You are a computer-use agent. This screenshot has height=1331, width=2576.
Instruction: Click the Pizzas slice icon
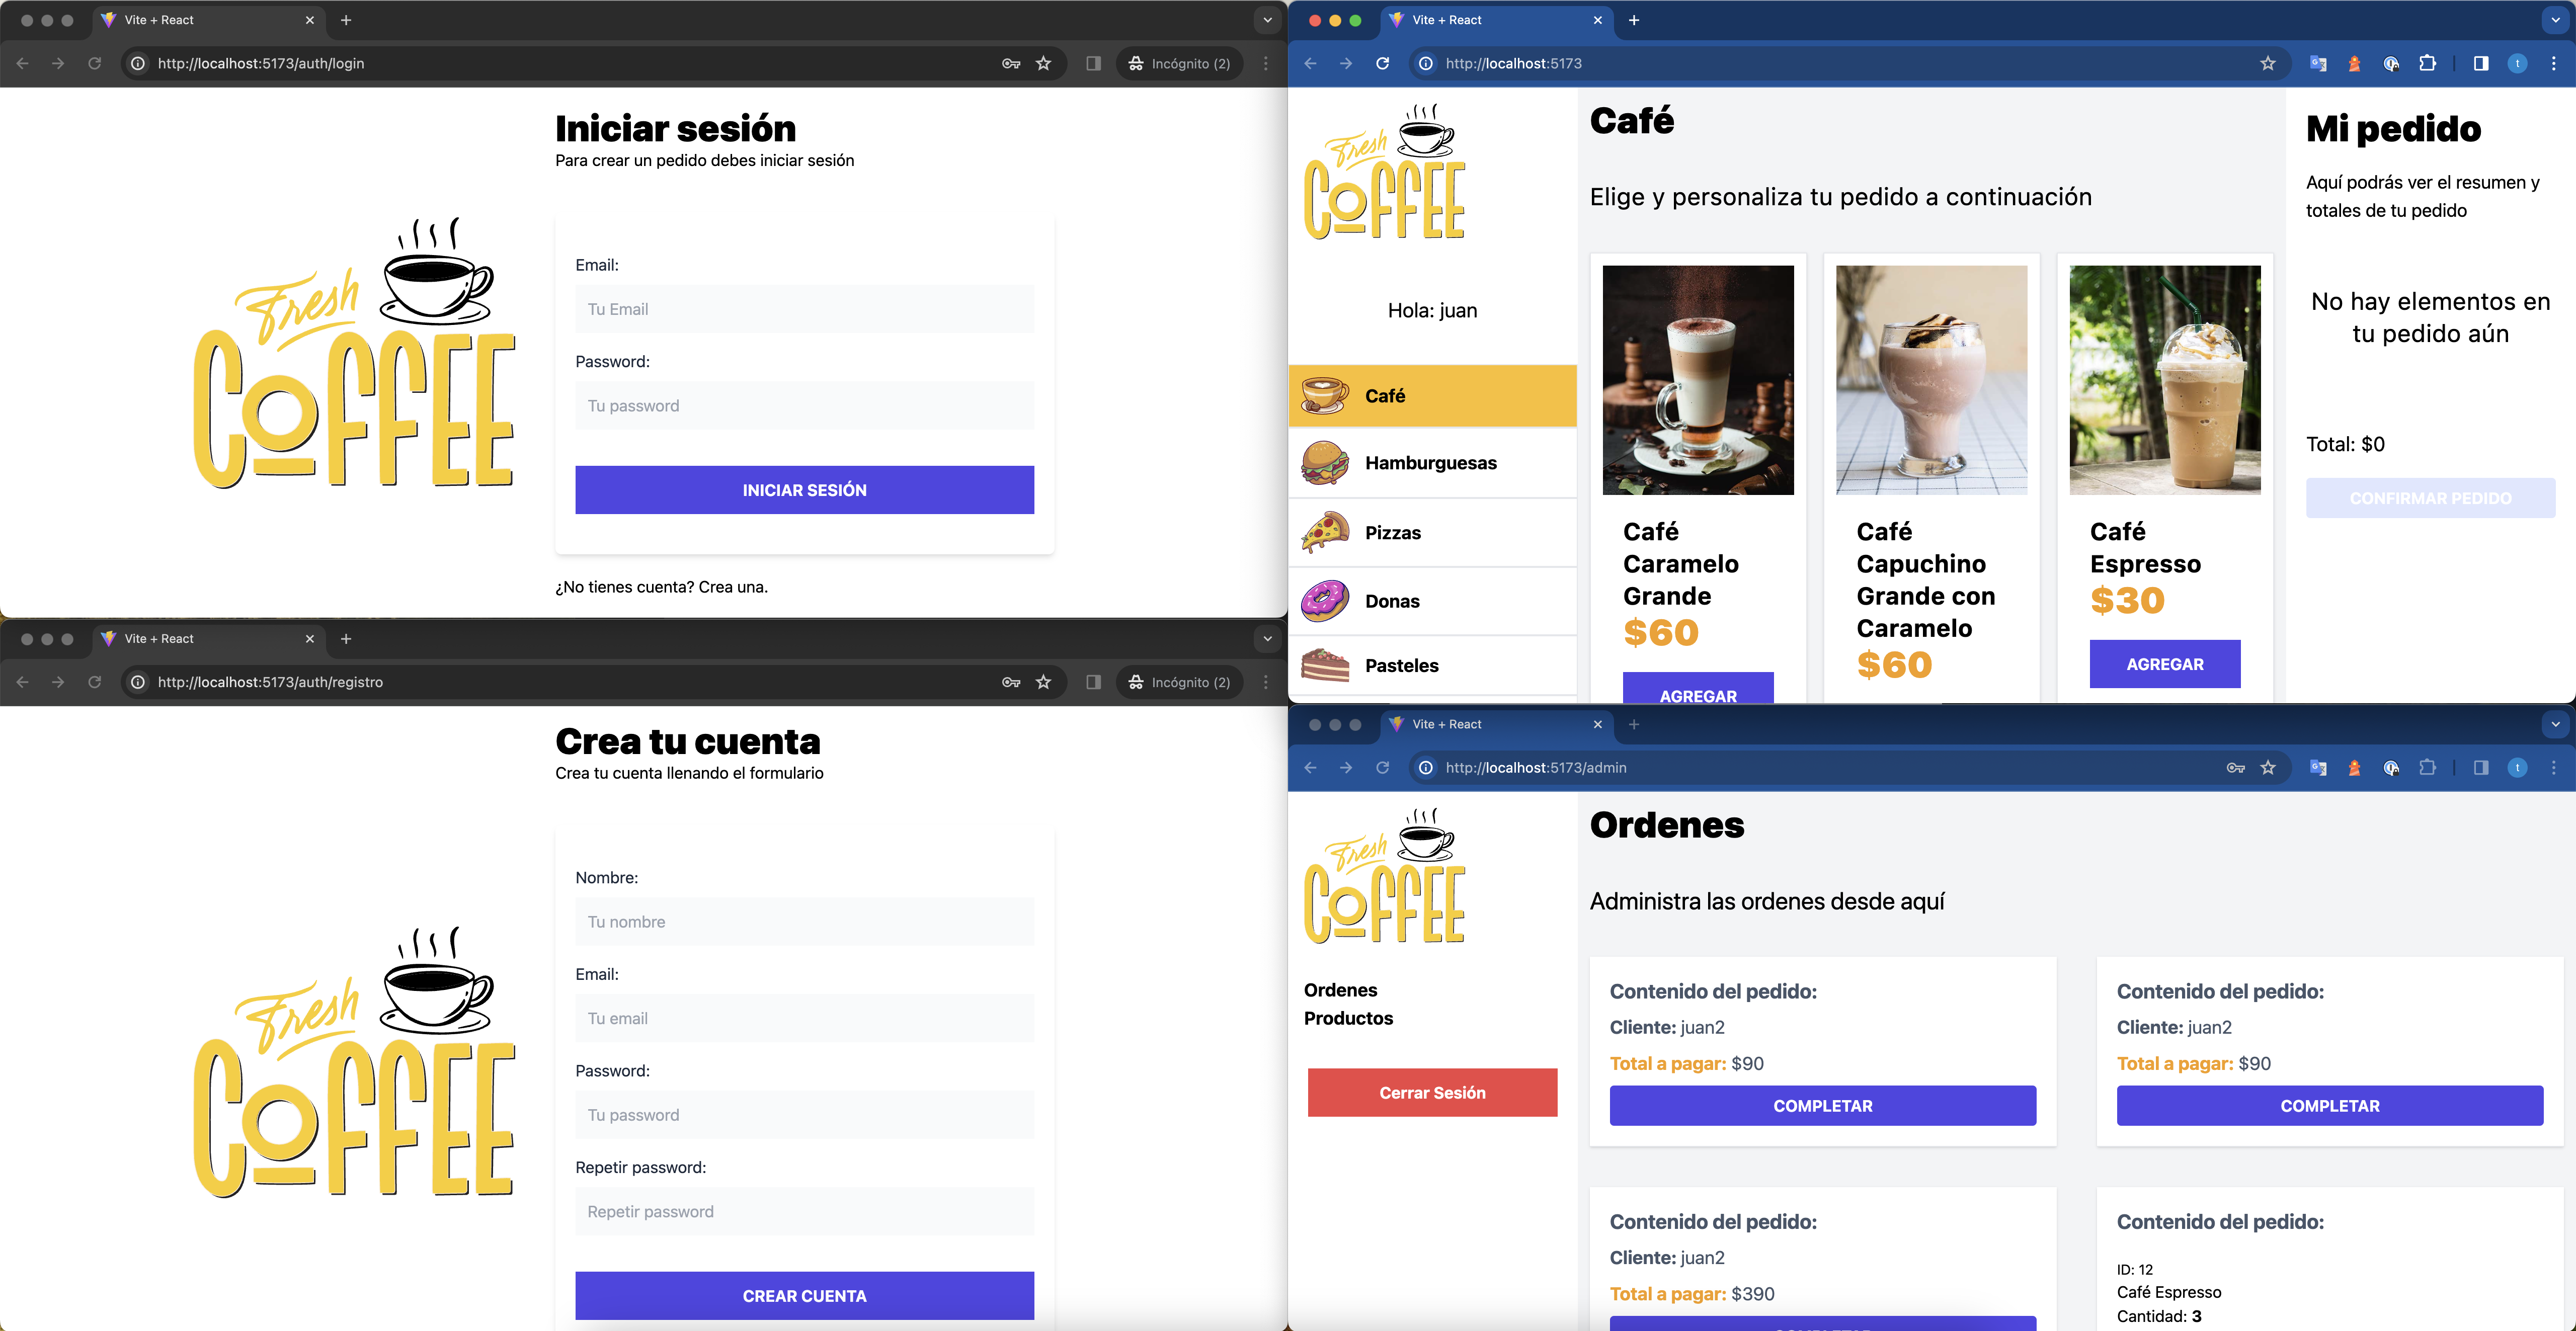1325,532
